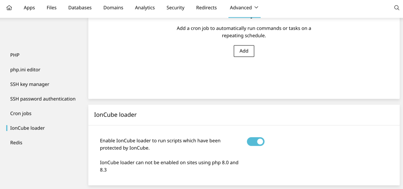This screenshot has width=403, height=189.
Task: Open the Apps tab
Action: 29,8
